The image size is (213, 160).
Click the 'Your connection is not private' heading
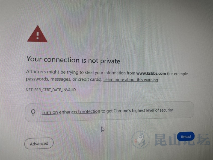click(x=73, y=60)
